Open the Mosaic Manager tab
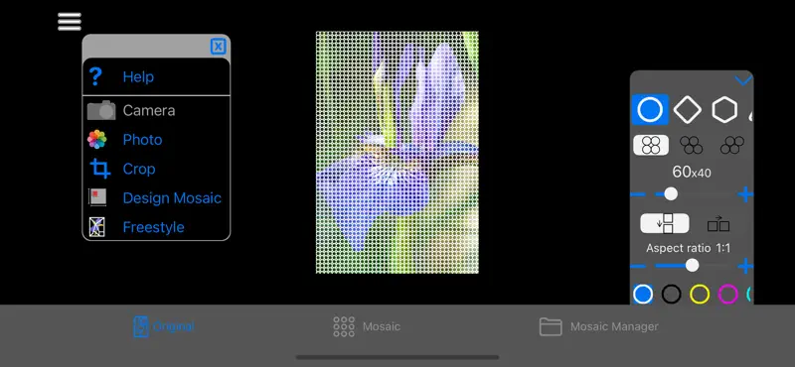795x367 pixels. (x=599, y=326)
